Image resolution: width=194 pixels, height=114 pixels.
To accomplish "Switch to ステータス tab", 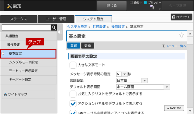I will click(x=19, y=19).
